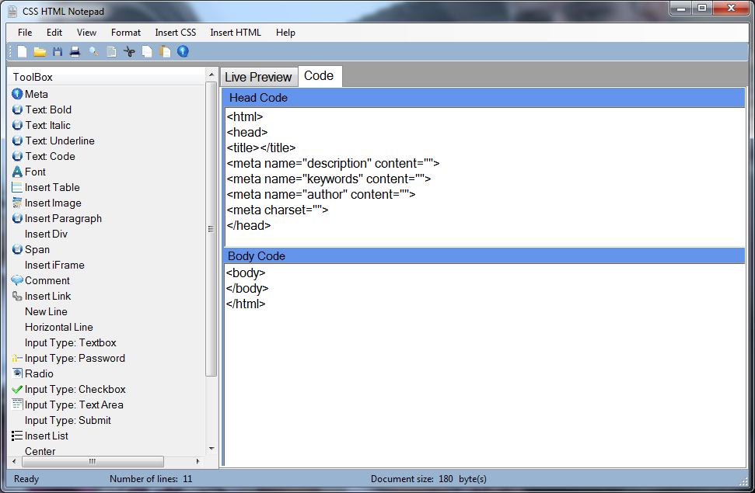Paste clipboard contents from the toolbar
The image size is (755, 493).
point(164,51)
